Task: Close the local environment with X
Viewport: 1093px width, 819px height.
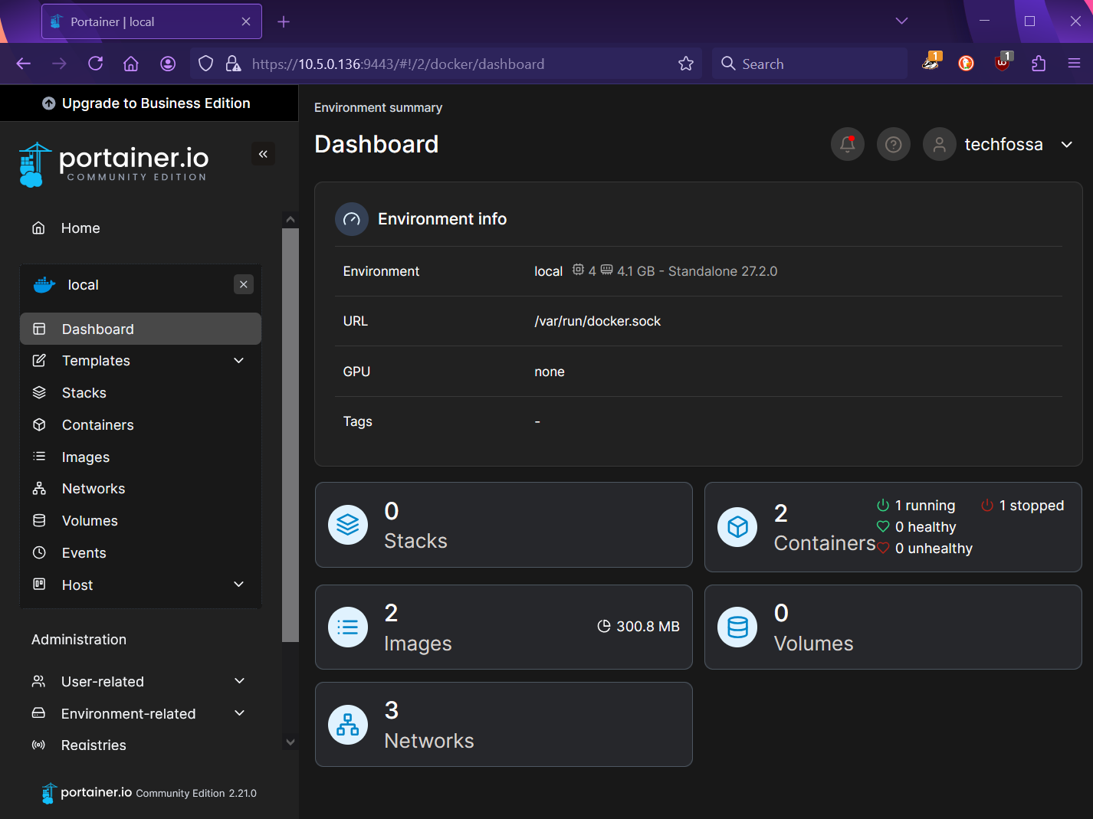Action: [243, 284]
